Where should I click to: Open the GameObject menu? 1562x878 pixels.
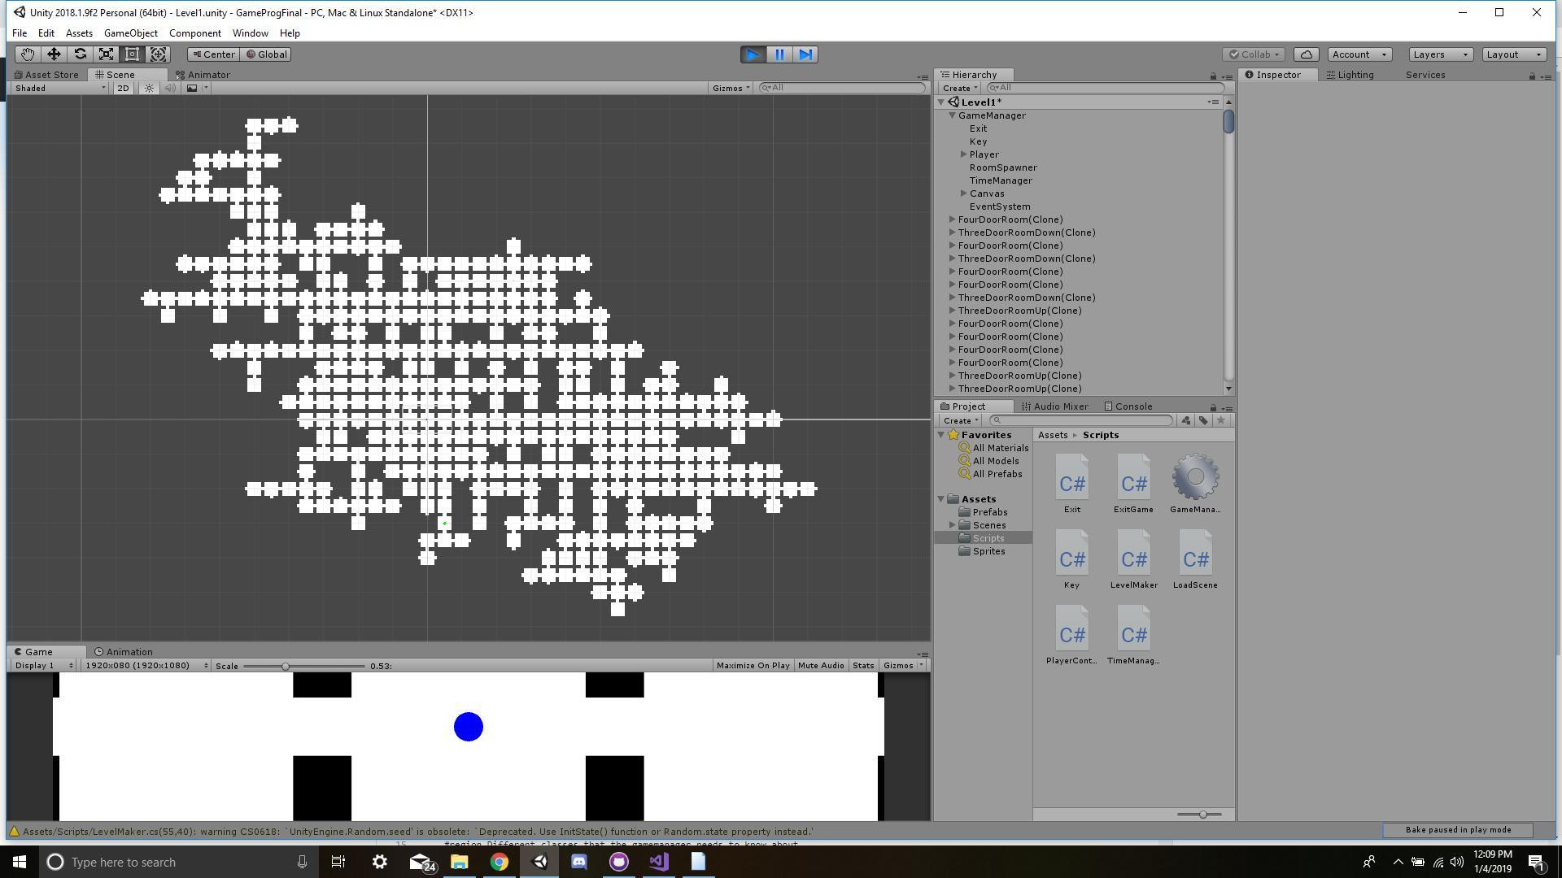130,33
